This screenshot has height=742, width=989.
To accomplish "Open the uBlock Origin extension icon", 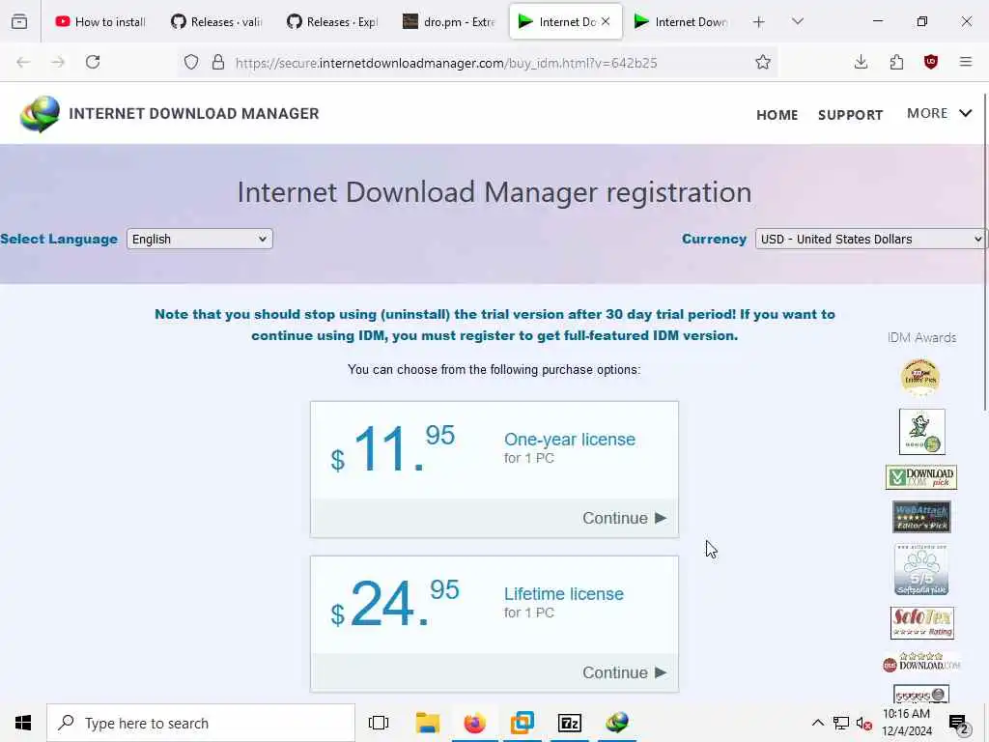I will (x=931, y=62).
